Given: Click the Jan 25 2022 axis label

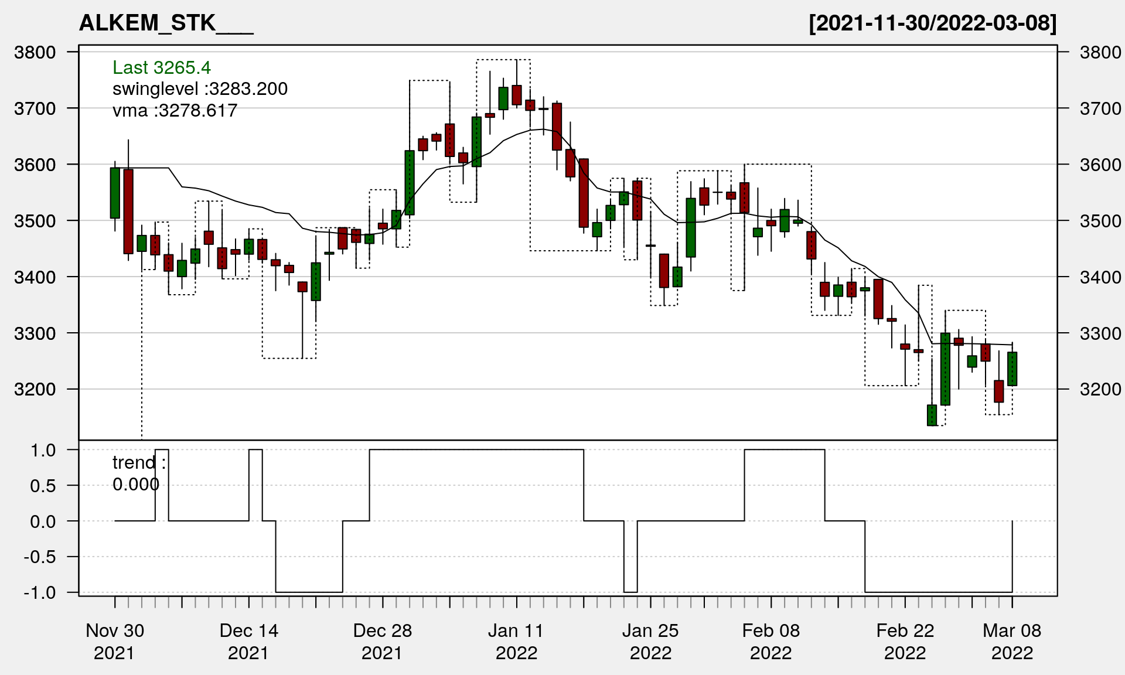Looking at the screenshot, I should tap(650, 641).
